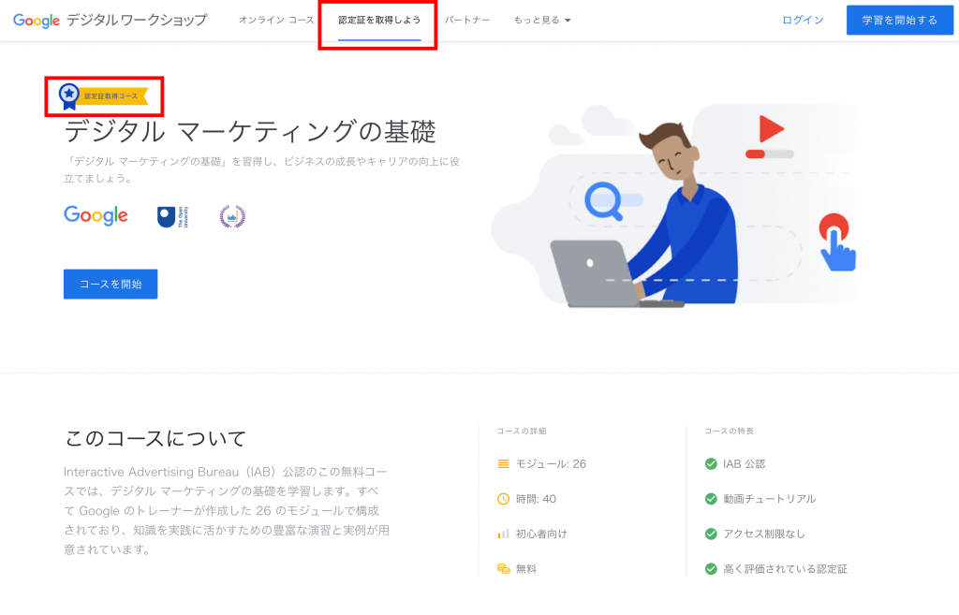959x615 pixels.
Task: Click the coins icon beside 無料
Action: [503, 568]
